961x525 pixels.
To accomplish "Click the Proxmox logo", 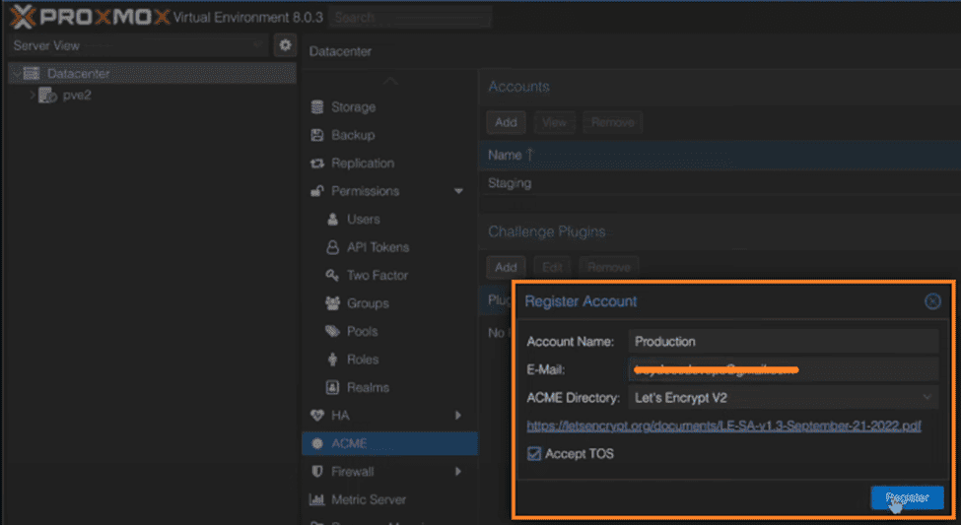I will [91, 17].
